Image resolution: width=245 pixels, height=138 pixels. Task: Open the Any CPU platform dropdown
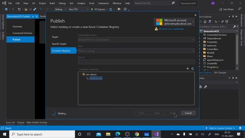pyautogui.click(x=78, y=9)
